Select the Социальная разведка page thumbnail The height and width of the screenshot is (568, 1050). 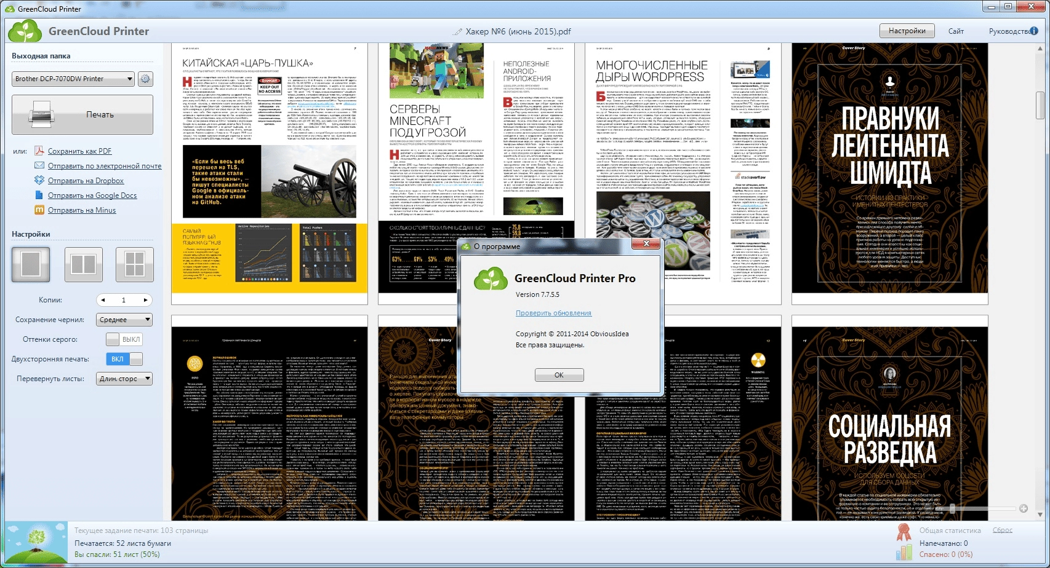tap(890, 418)
